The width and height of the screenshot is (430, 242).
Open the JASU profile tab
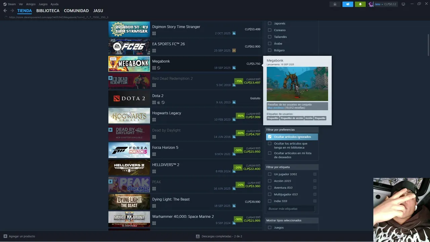click(x=98, y=11)
